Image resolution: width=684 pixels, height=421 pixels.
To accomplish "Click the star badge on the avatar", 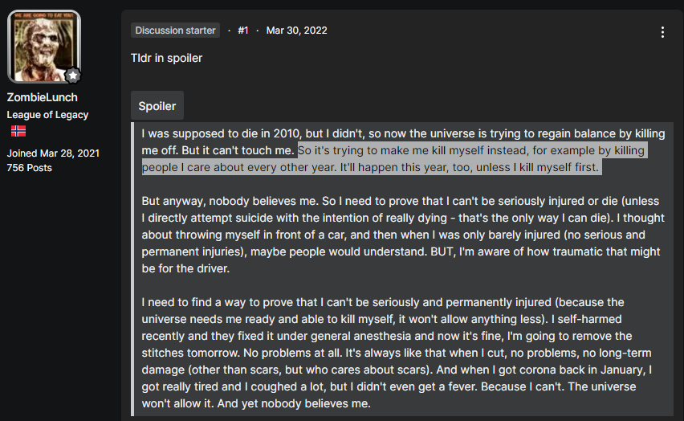I will (x=73, y=76).
